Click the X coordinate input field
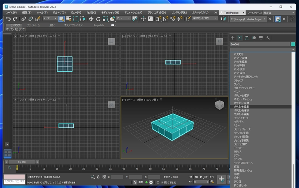This screenshot has width=299, height=188. pyautogui.click(x=117, y=177)
